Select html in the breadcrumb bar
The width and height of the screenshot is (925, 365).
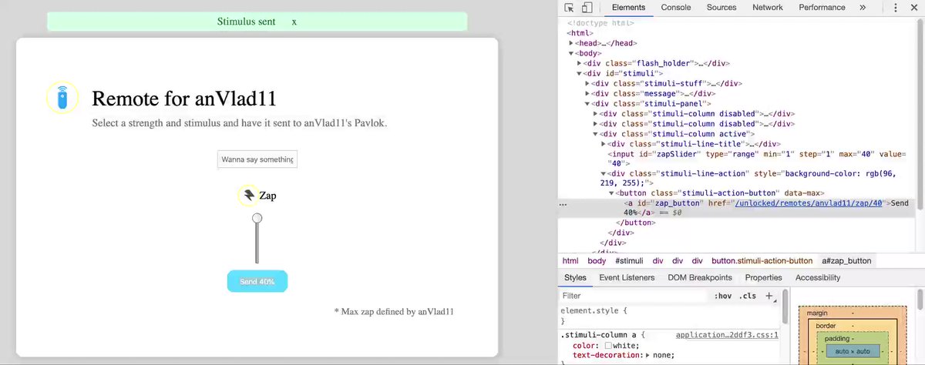point(570,261)
